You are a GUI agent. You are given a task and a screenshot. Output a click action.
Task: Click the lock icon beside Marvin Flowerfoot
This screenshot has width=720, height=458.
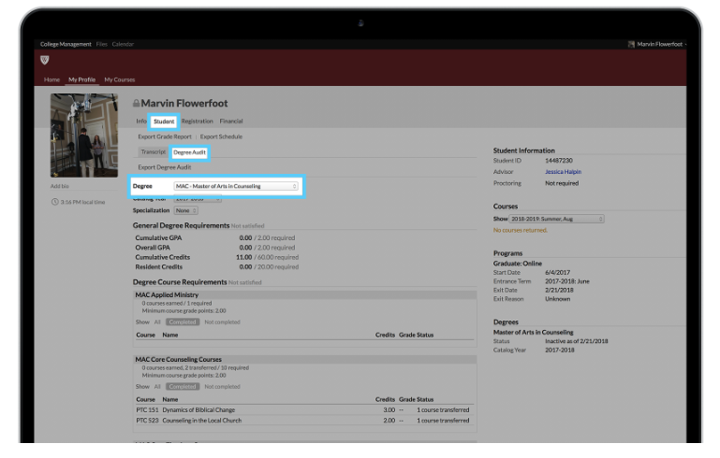(136, 103)
